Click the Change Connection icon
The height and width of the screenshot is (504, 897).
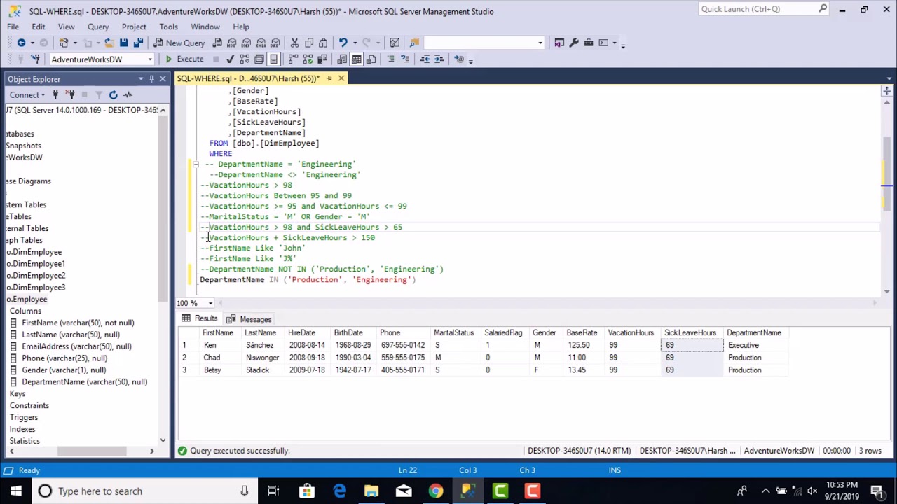(35, 59)
